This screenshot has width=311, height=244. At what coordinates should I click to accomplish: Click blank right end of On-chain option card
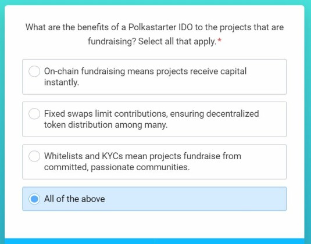(266, 82)
